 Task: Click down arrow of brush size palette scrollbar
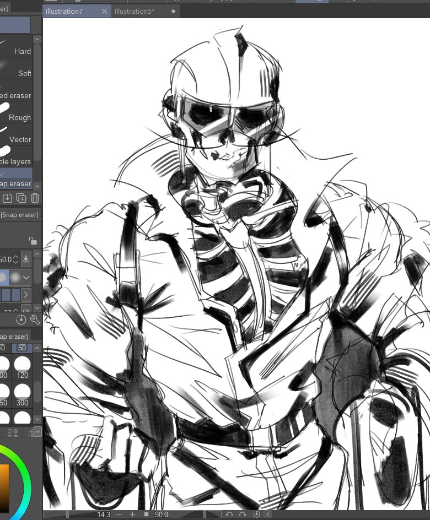(x=37, y=419)
